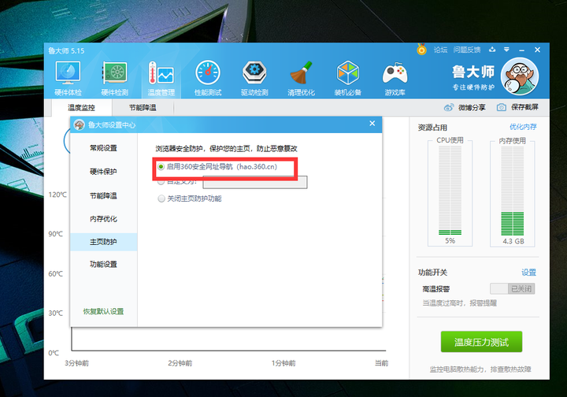Open 内存优化 in settings sidebar
Viewport: 567px width, 397px height.
click(103, 219)
